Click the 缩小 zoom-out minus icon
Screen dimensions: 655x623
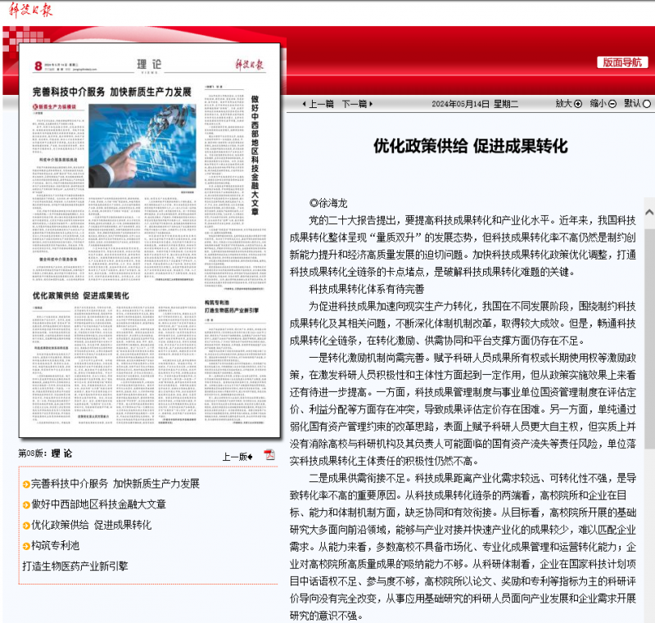(x=612, y=104)
